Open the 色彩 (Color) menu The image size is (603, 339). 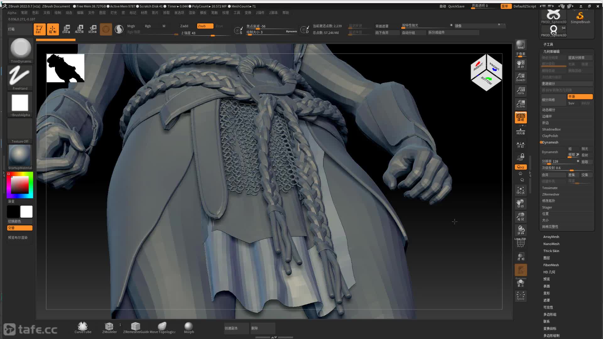[x=35, y=13]
